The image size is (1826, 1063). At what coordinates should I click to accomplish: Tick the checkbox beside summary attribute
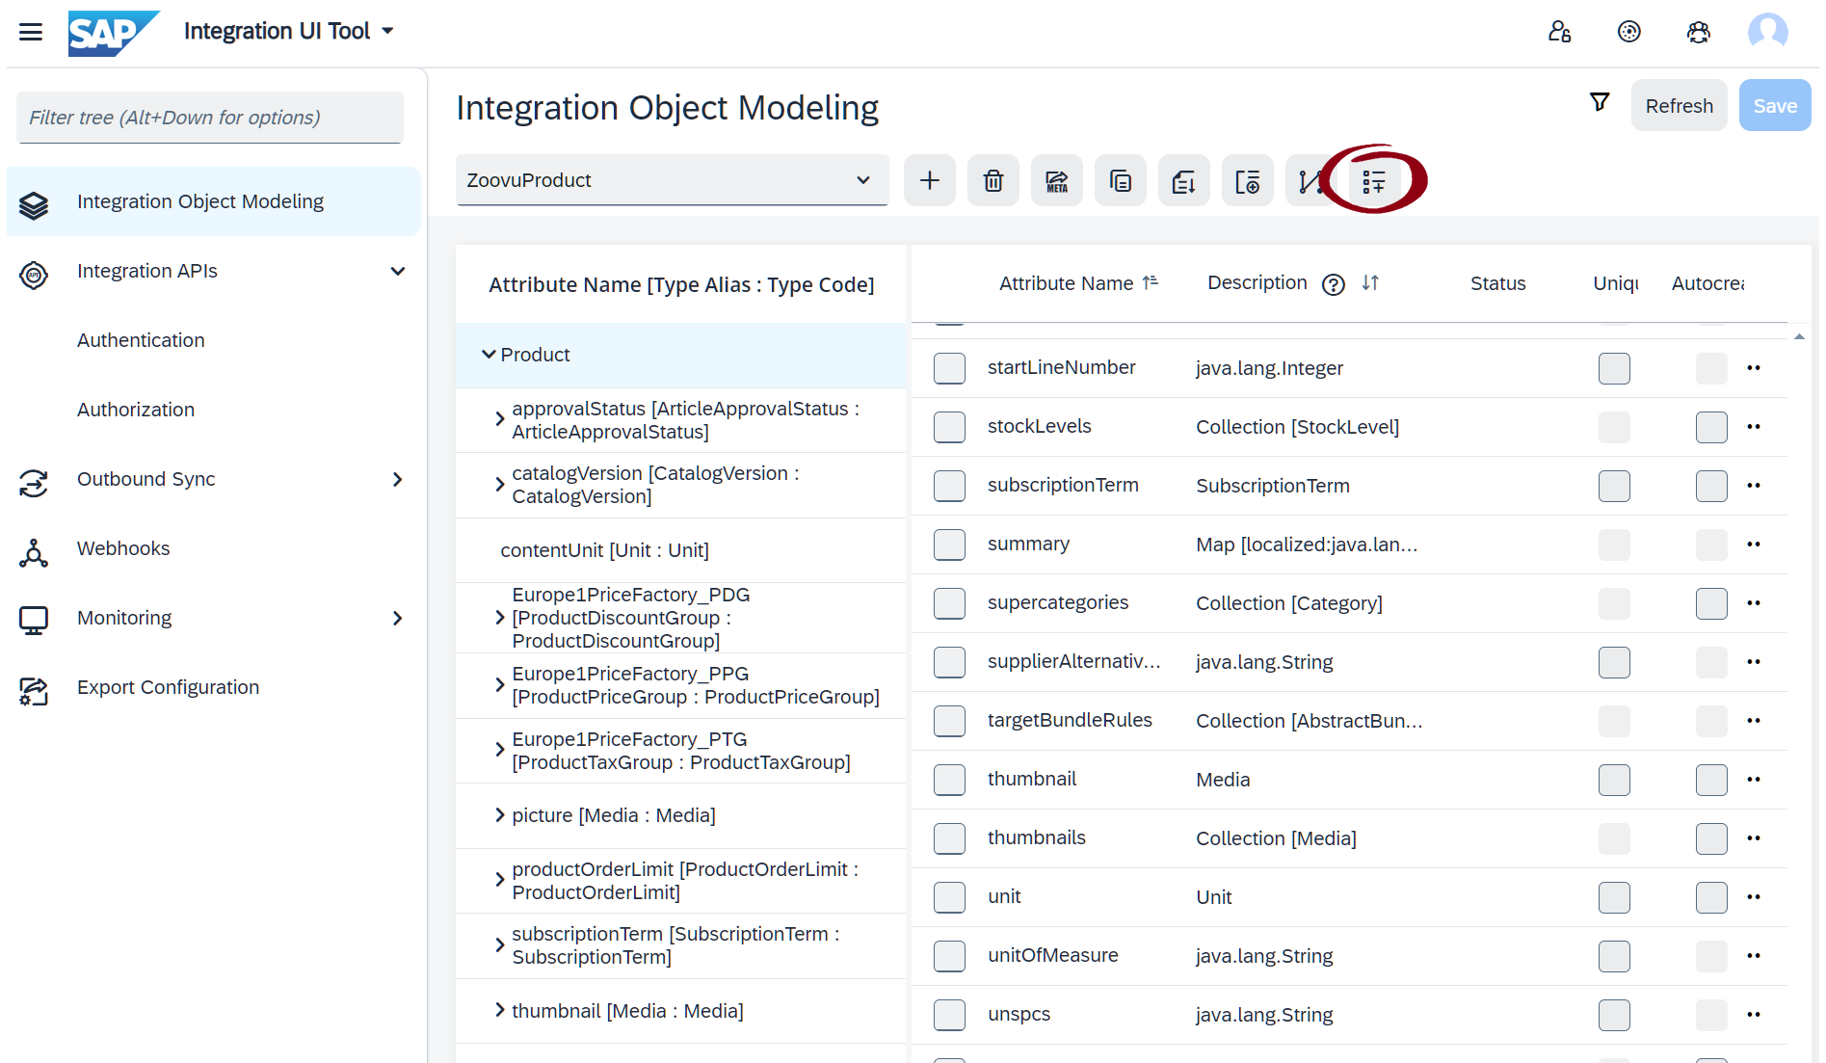(x=949, y=545)
